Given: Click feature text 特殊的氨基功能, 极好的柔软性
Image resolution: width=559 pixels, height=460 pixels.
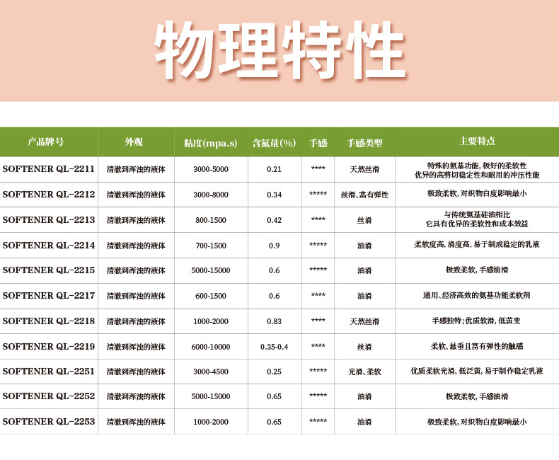Looking at the screenshot, I should [477, 166].
